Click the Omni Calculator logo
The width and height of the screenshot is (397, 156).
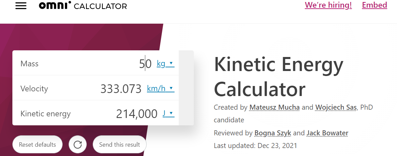tap(83, 5)
